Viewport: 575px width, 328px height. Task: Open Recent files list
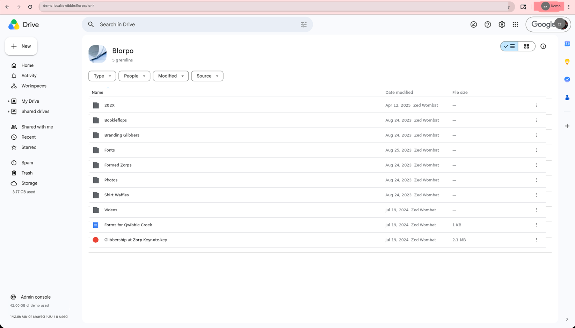[x=28, y=137]
